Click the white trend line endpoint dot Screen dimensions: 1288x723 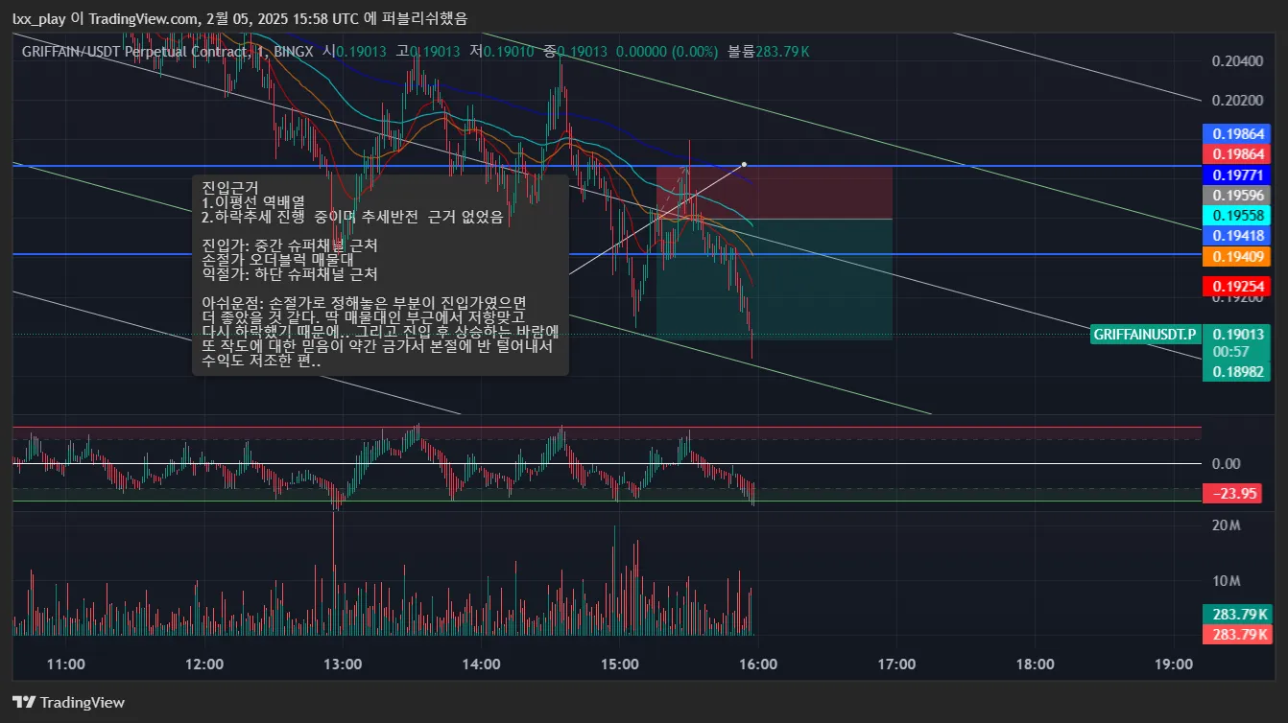tap(744, 164)
